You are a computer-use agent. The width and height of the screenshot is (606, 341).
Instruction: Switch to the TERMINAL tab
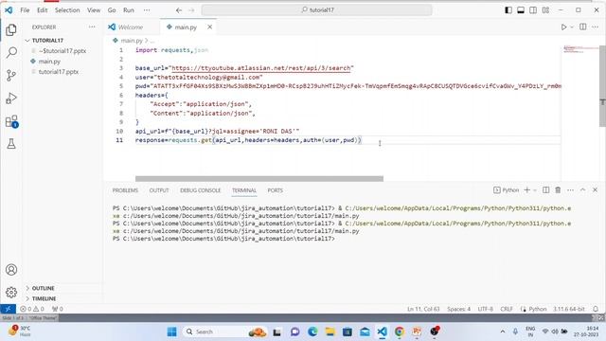pos(244,190)
